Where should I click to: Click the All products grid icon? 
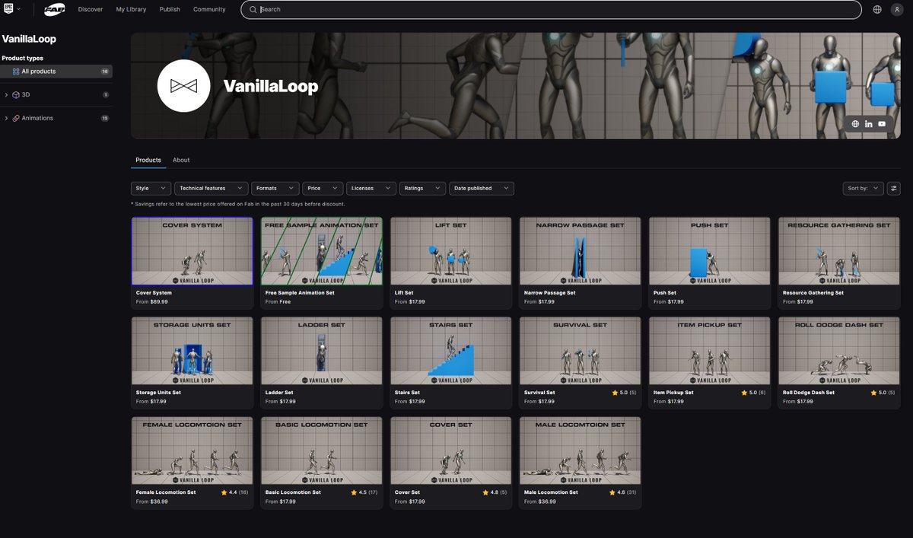tap(16, 72)
